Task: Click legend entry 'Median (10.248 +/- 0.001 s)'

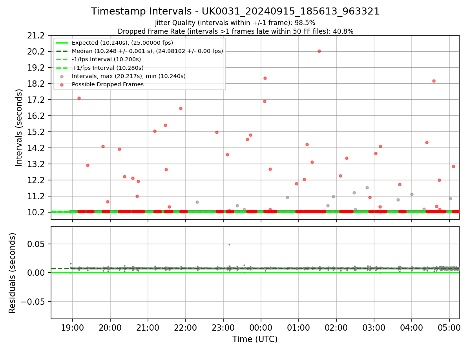Action: click(x=147, y=51)
